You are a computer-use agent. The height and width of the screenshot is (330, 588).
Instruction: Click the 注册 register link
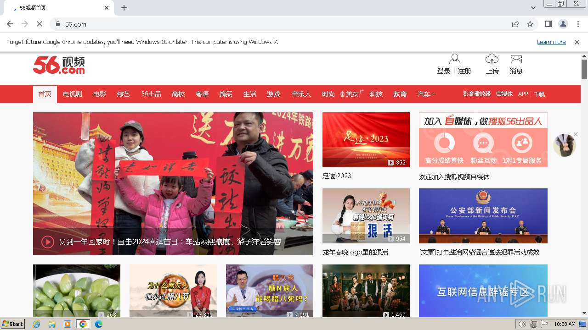(x=465, y=71)
